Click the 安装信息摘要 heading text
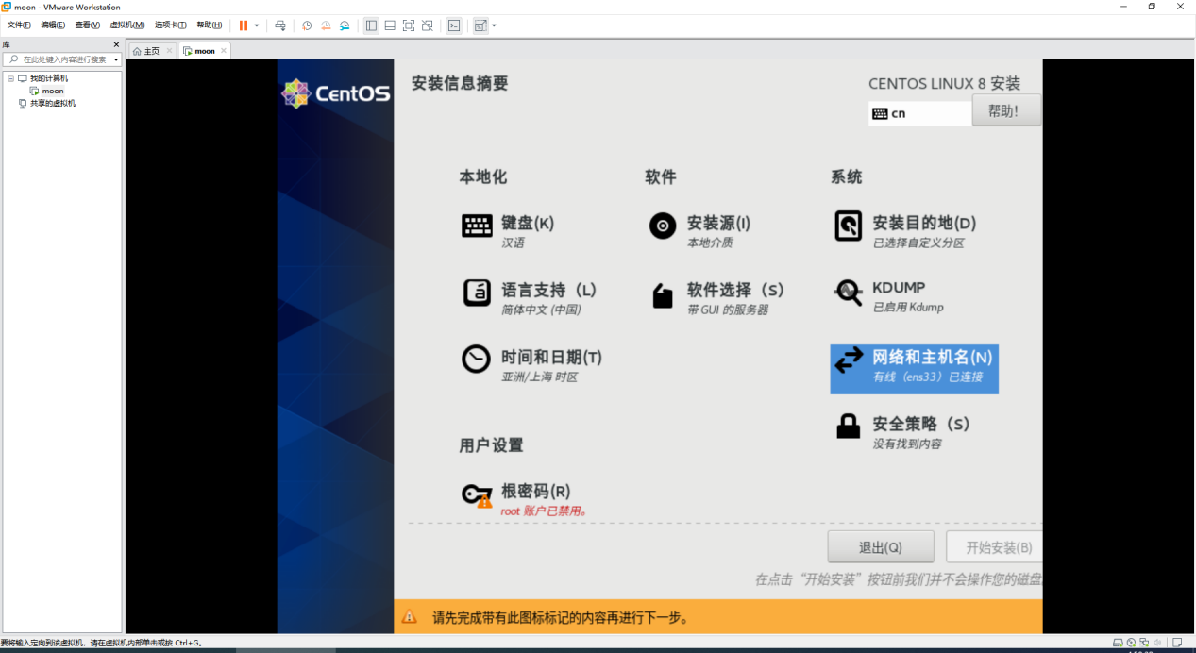 click(460, 83)
